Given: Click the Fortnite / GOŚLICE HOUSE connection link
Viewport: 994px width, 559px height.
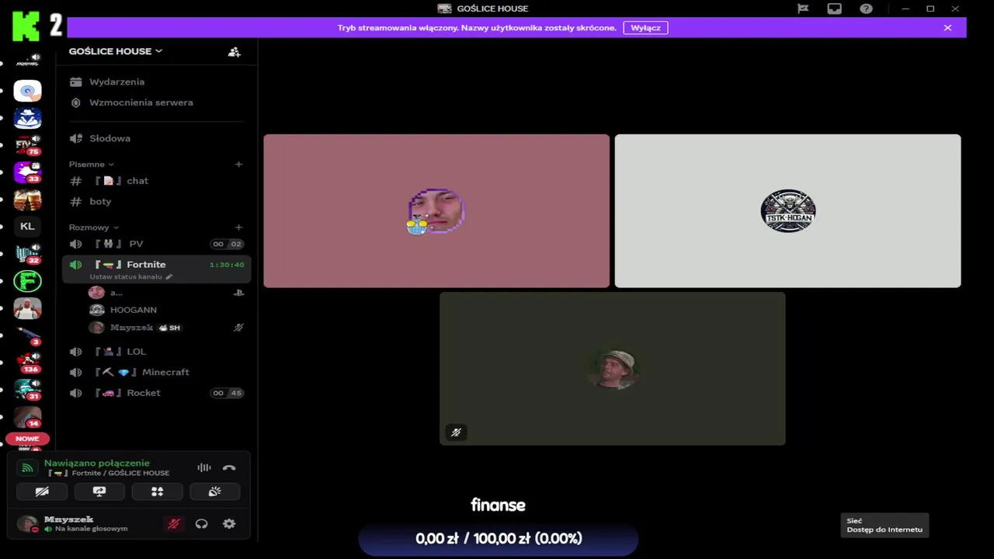Looking at the screenshot, I should tap(109, 473).
